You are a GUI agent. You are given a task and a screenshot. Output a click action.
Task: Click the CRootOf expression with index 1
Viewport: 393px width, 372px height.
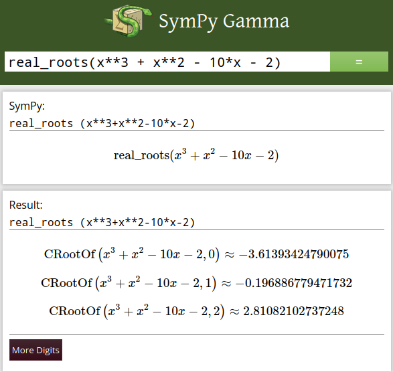click(x=129, y=283)
